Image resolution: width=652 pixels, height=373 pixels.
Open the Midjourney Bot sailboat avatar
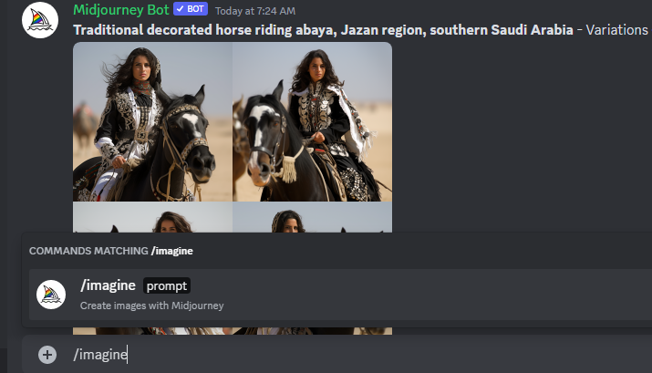(40, 20)
